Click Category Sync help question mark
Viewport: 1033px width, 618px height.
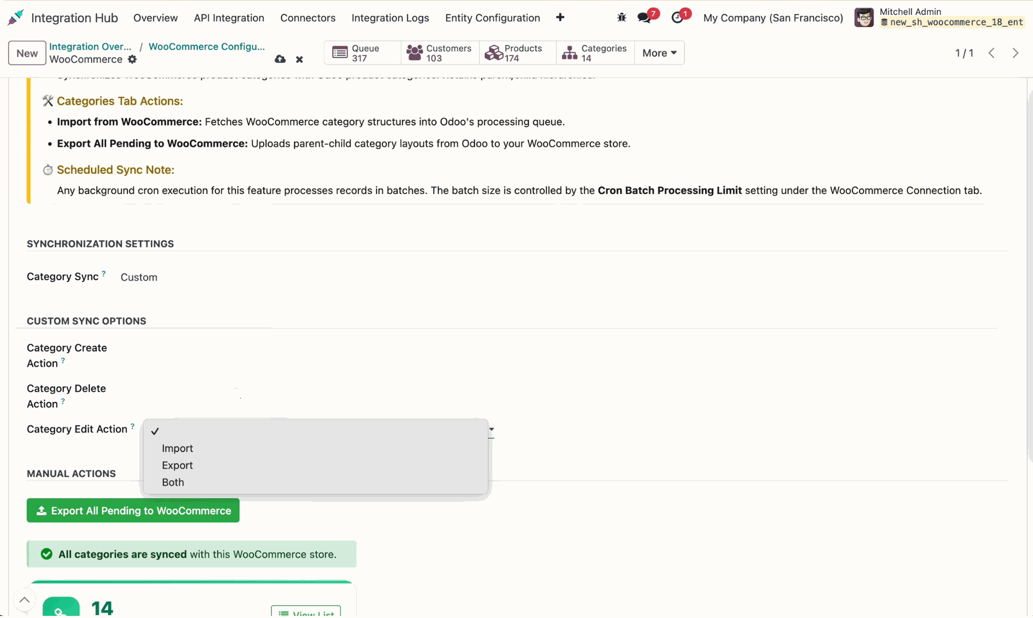click(104, 273)
